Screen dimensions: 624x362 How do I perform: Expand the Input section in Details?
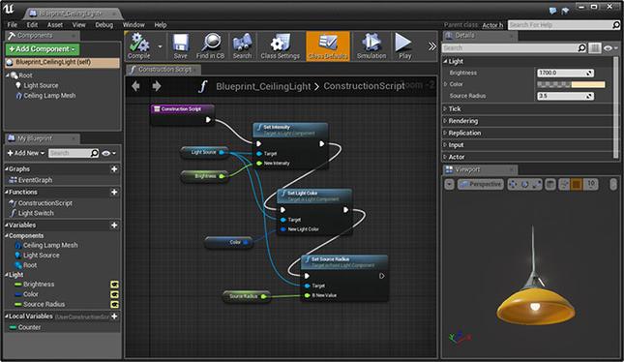446,145
